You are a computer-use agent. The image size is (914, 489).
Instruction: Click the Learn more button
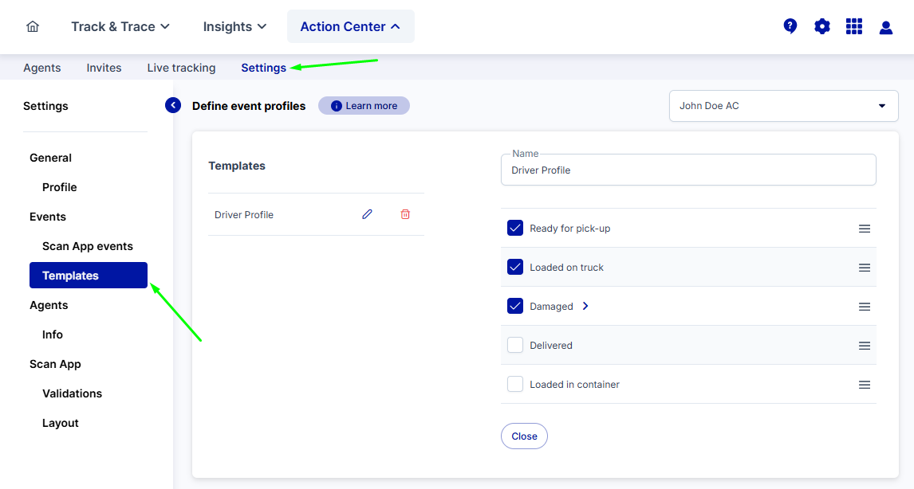click(364, 106)
